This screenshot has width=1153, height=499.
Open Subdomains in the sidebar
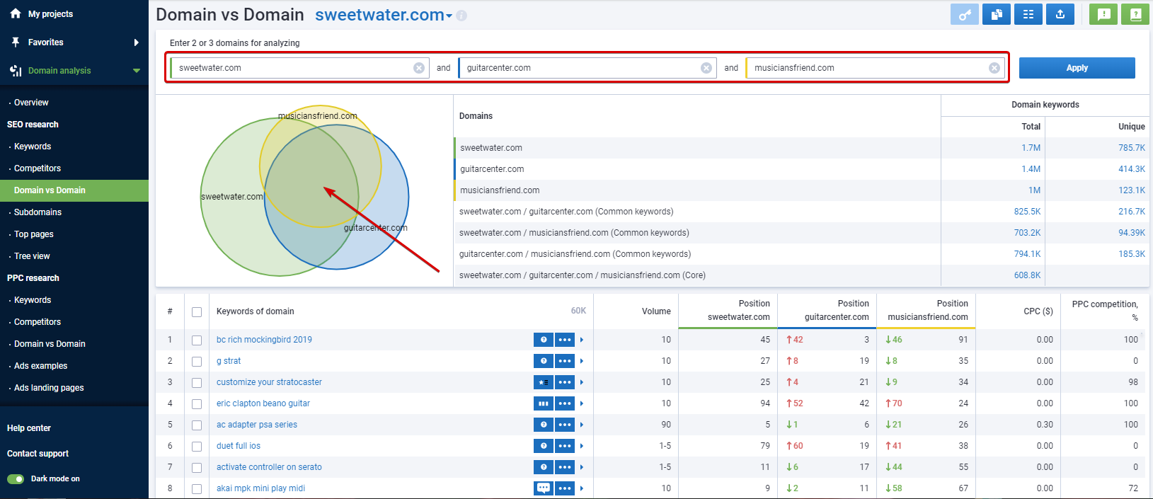click(38, 212)
